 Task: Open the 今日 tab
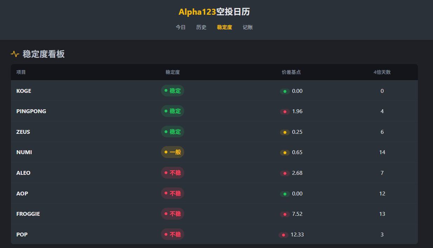pos(181,27)
